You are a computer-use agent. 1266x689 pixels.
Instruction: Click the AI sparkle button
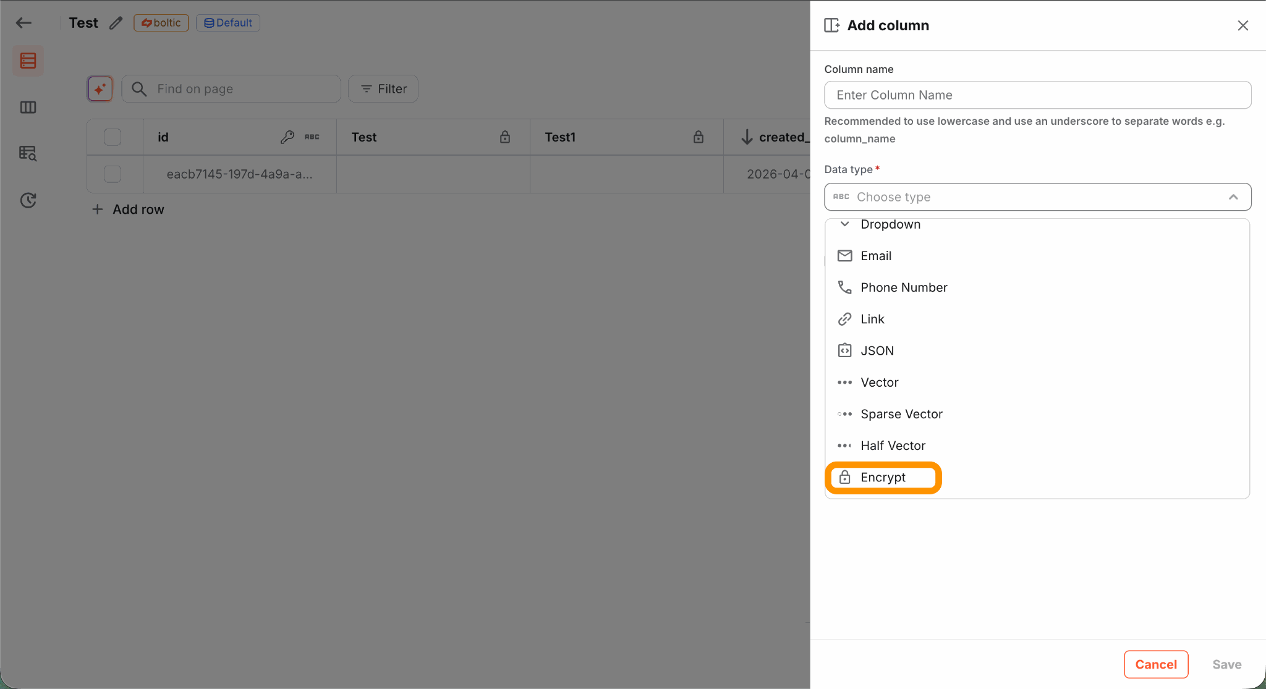click(100, 89)
